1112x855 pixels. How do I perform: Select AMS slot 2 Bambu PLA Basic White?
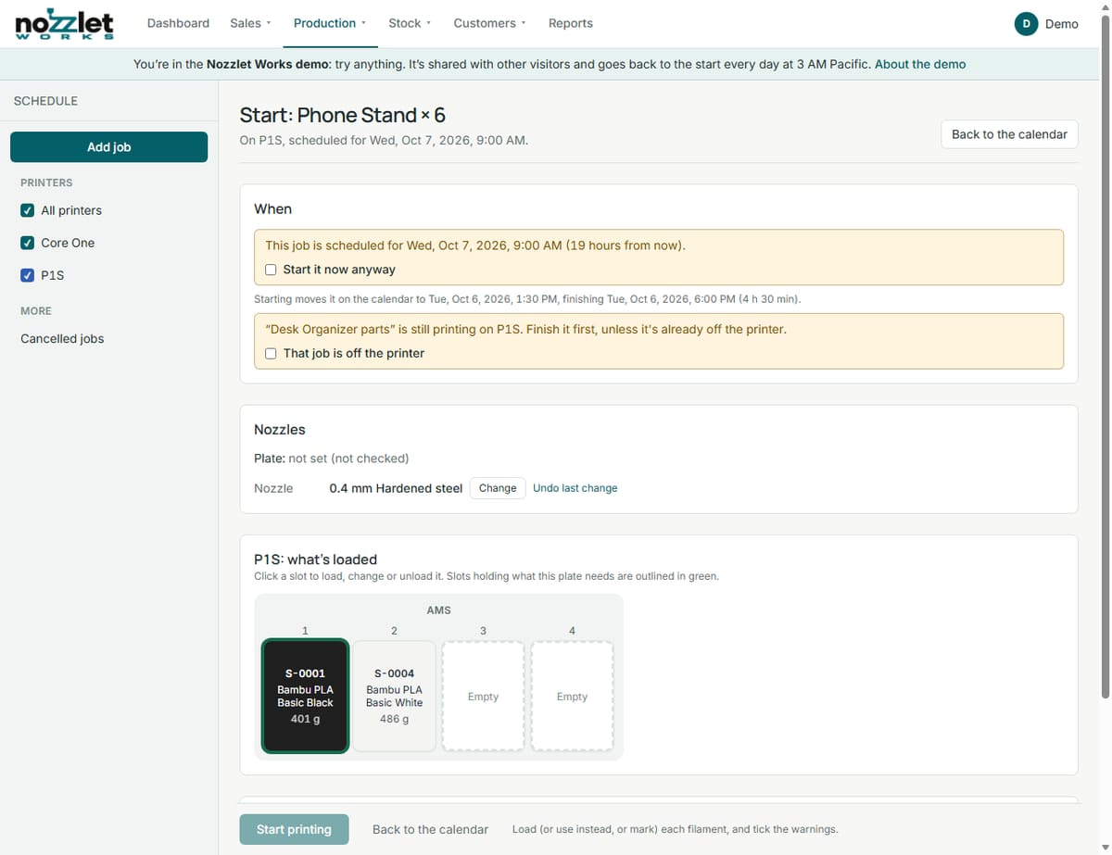click(x=394, y=696)
